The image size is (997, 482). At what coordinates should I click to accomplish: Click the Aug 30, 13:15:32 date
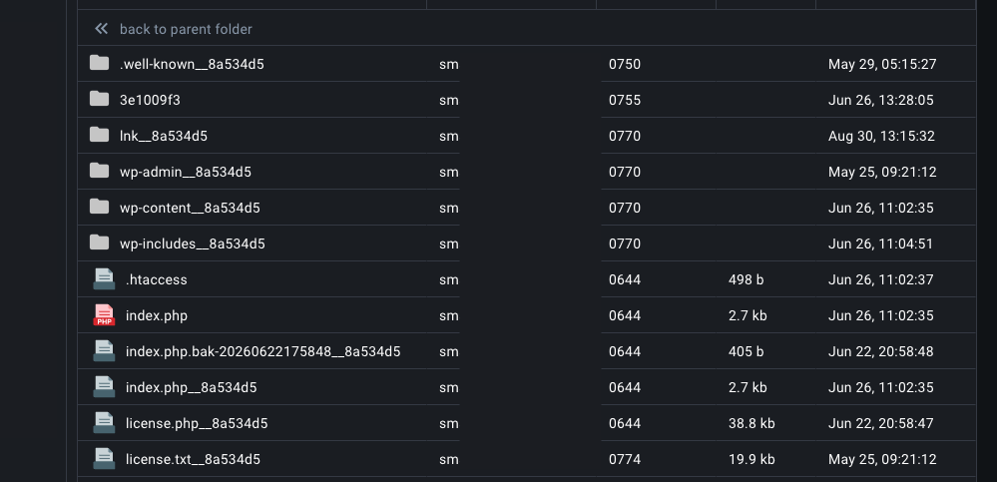click(881, 137)
